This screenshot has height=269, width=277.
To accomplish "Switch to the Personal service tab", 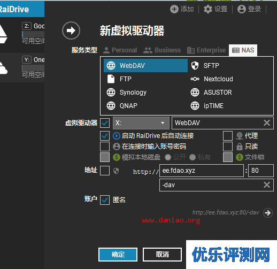I will click(120, 50).
